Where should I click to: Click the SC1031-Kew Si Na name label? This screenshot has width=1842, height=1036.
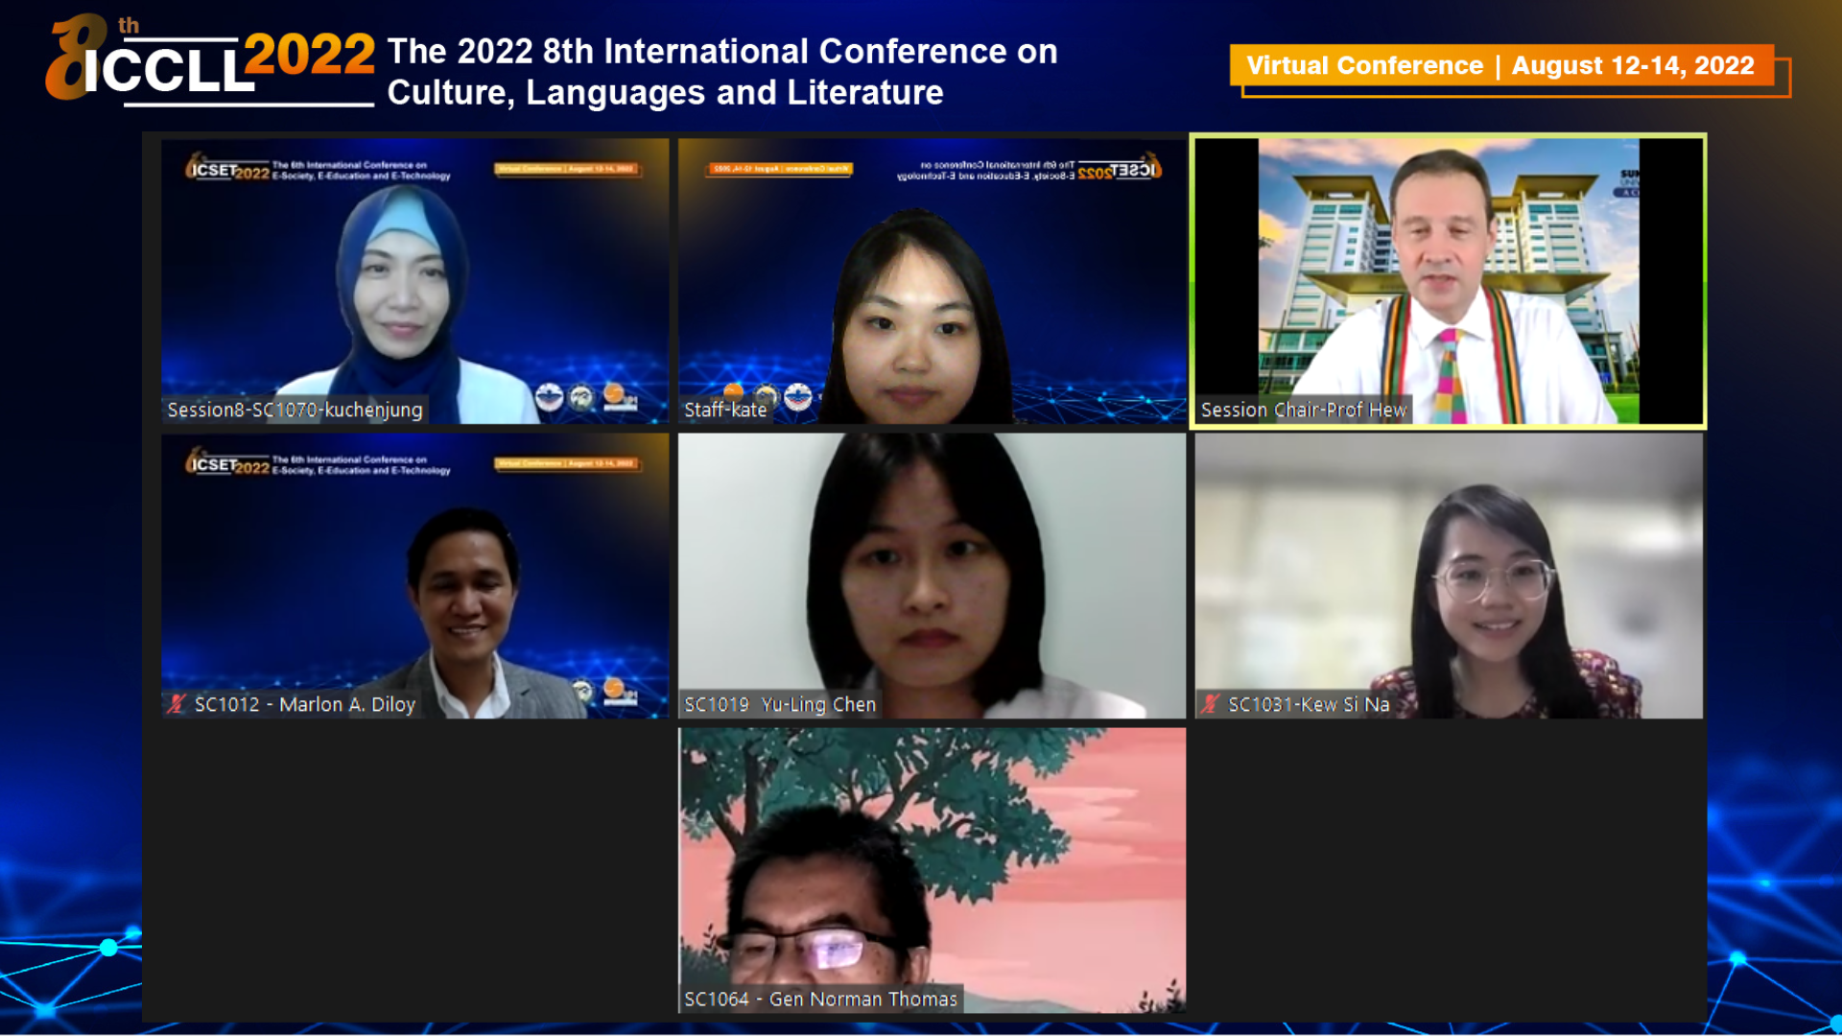pos(1309,704)
